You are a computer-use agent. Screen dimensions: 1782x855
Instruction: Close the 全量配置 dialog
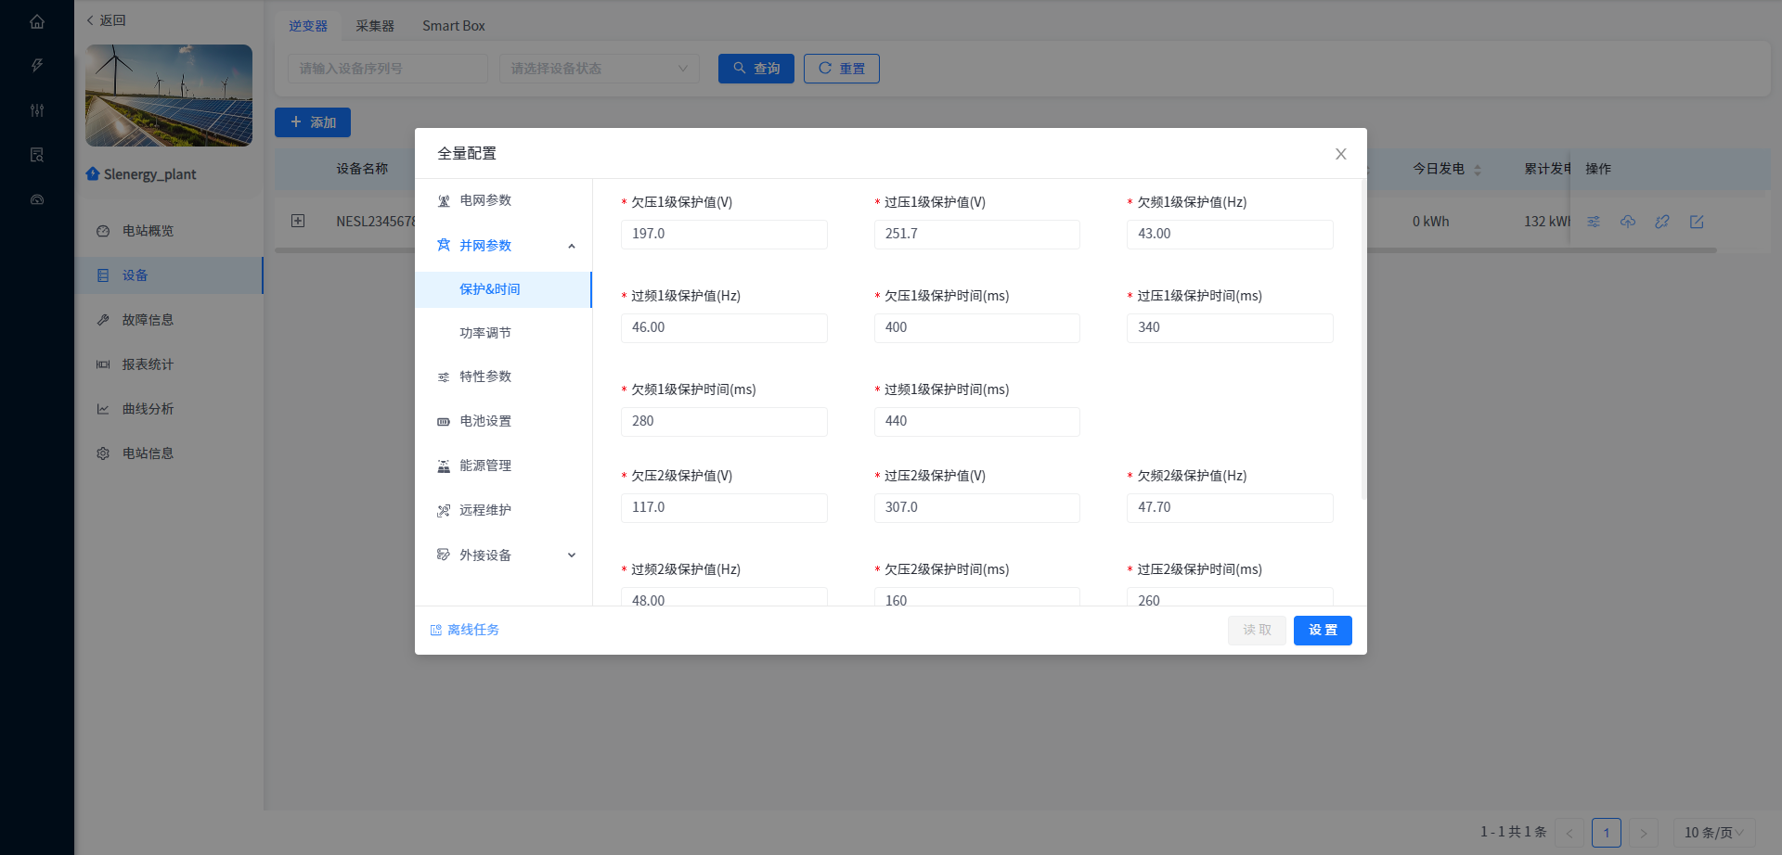tap(1340, 154)
